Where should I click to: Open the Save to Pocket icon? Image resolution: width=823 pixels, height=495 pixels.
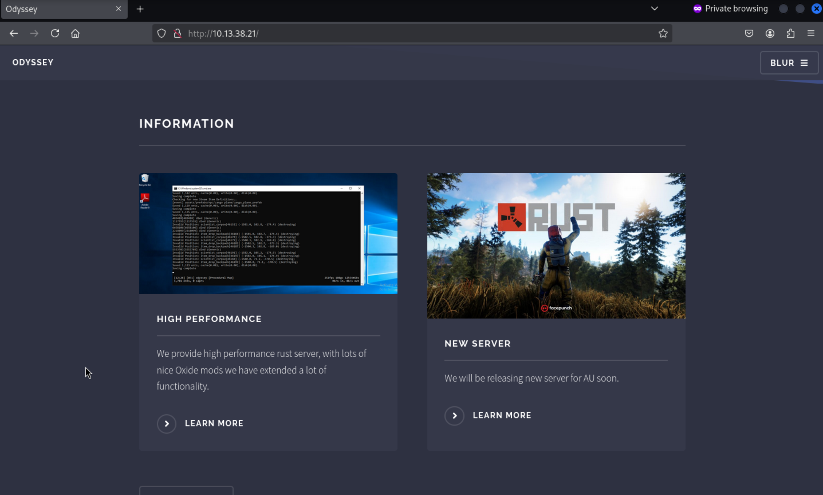[749, 33]
